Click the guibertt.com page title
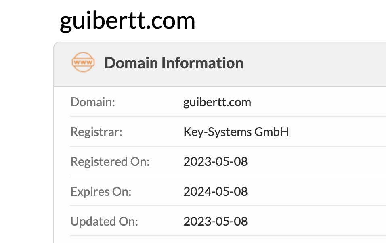 coord(128,20)
